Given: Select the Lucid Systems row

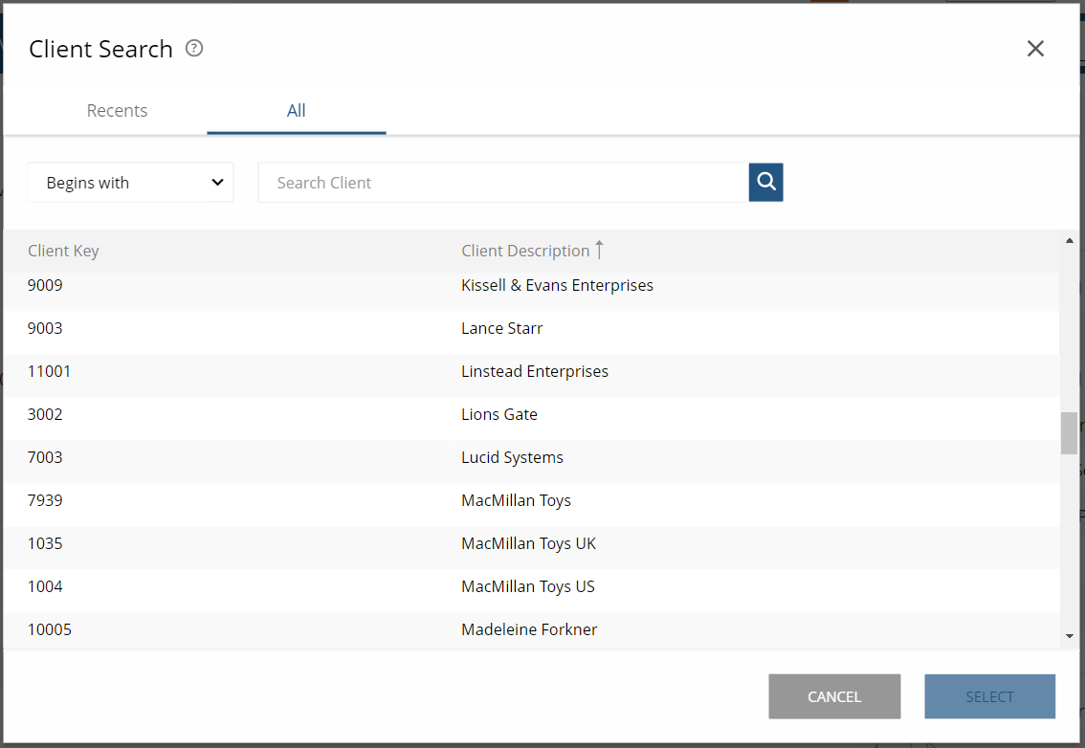Looking at the screenshot, I should (512, 457).
